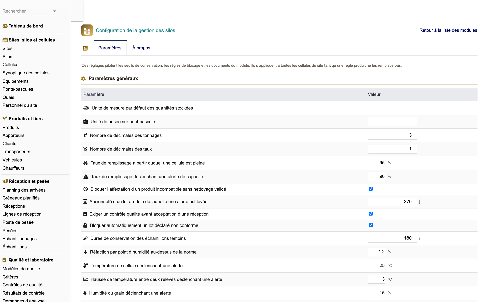Screen dimensions: 488x302
Task: Click the alerte de capacité field showing 90
Action: 377,177
